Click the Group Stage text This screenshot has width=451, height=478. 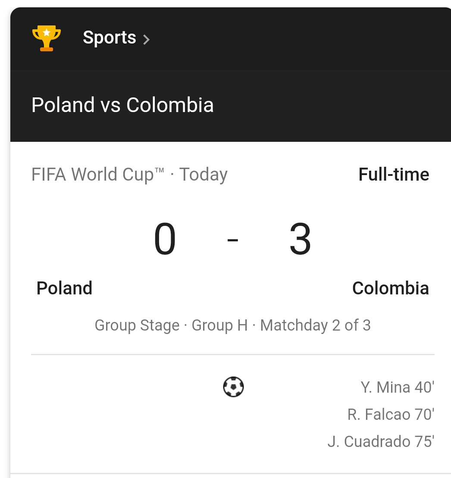[137, 325]
